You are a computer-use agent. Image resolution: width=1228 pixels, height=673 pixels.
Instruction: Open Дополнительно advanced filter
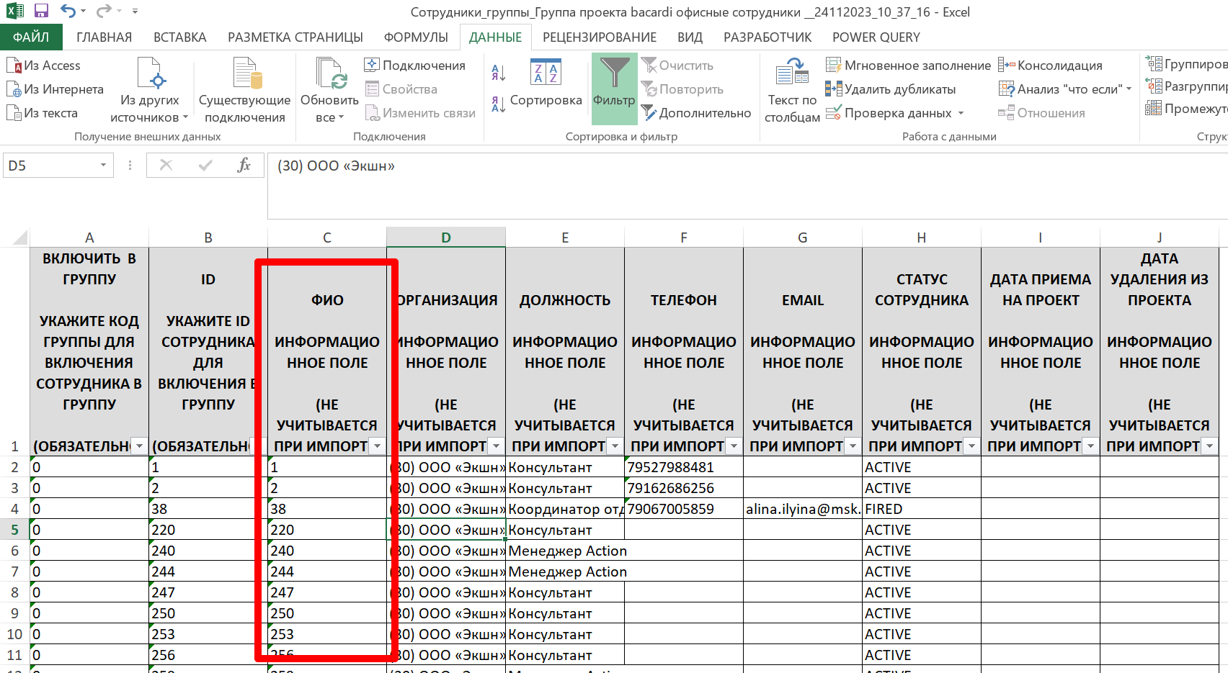pos(696,113)
